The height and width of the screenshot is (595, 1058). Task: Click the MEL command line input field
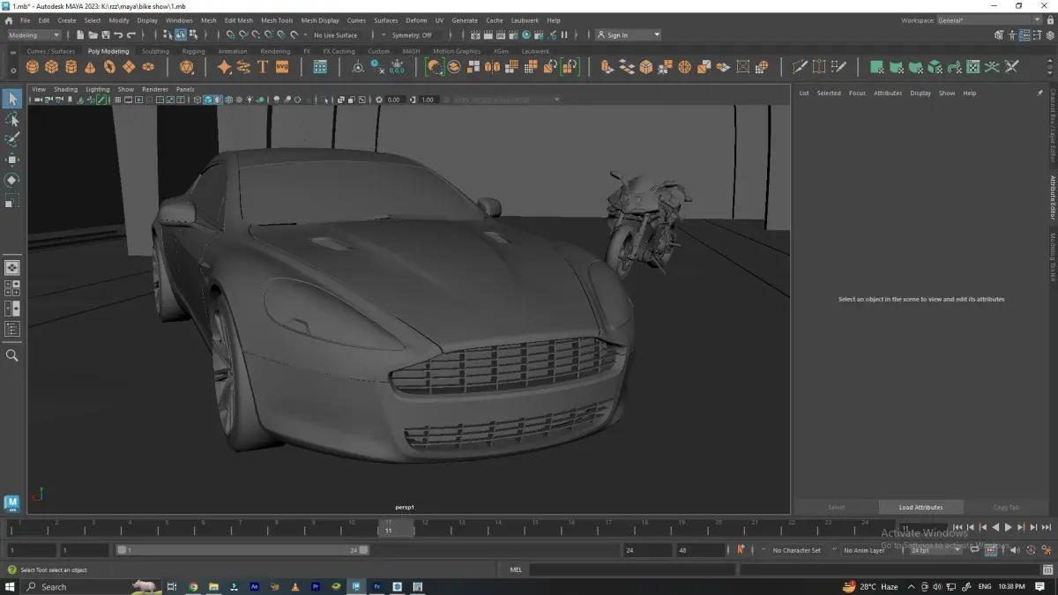point(631,569)
